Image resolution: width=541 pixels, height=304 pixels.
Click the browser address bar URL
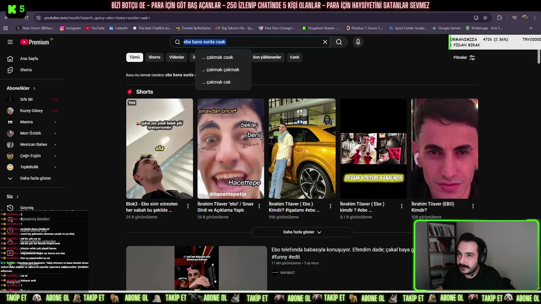point(97,18)
